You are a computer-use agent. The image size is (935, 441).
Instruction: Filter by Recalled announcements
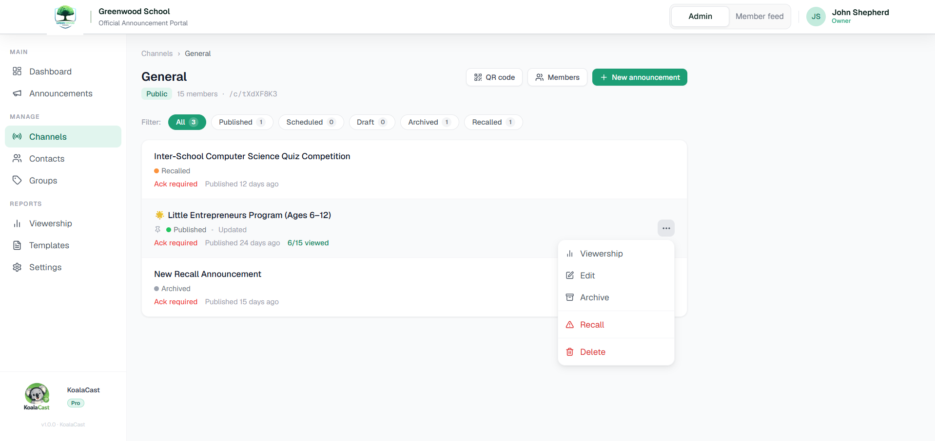point(493,122)
